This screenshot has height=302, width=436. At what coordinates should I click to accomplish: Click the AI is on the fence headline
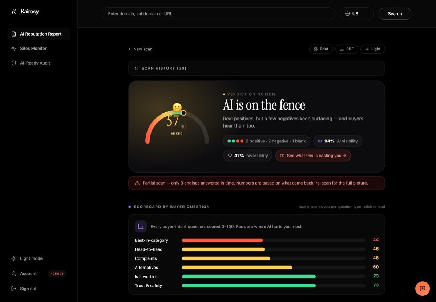(x=264, y=105)
